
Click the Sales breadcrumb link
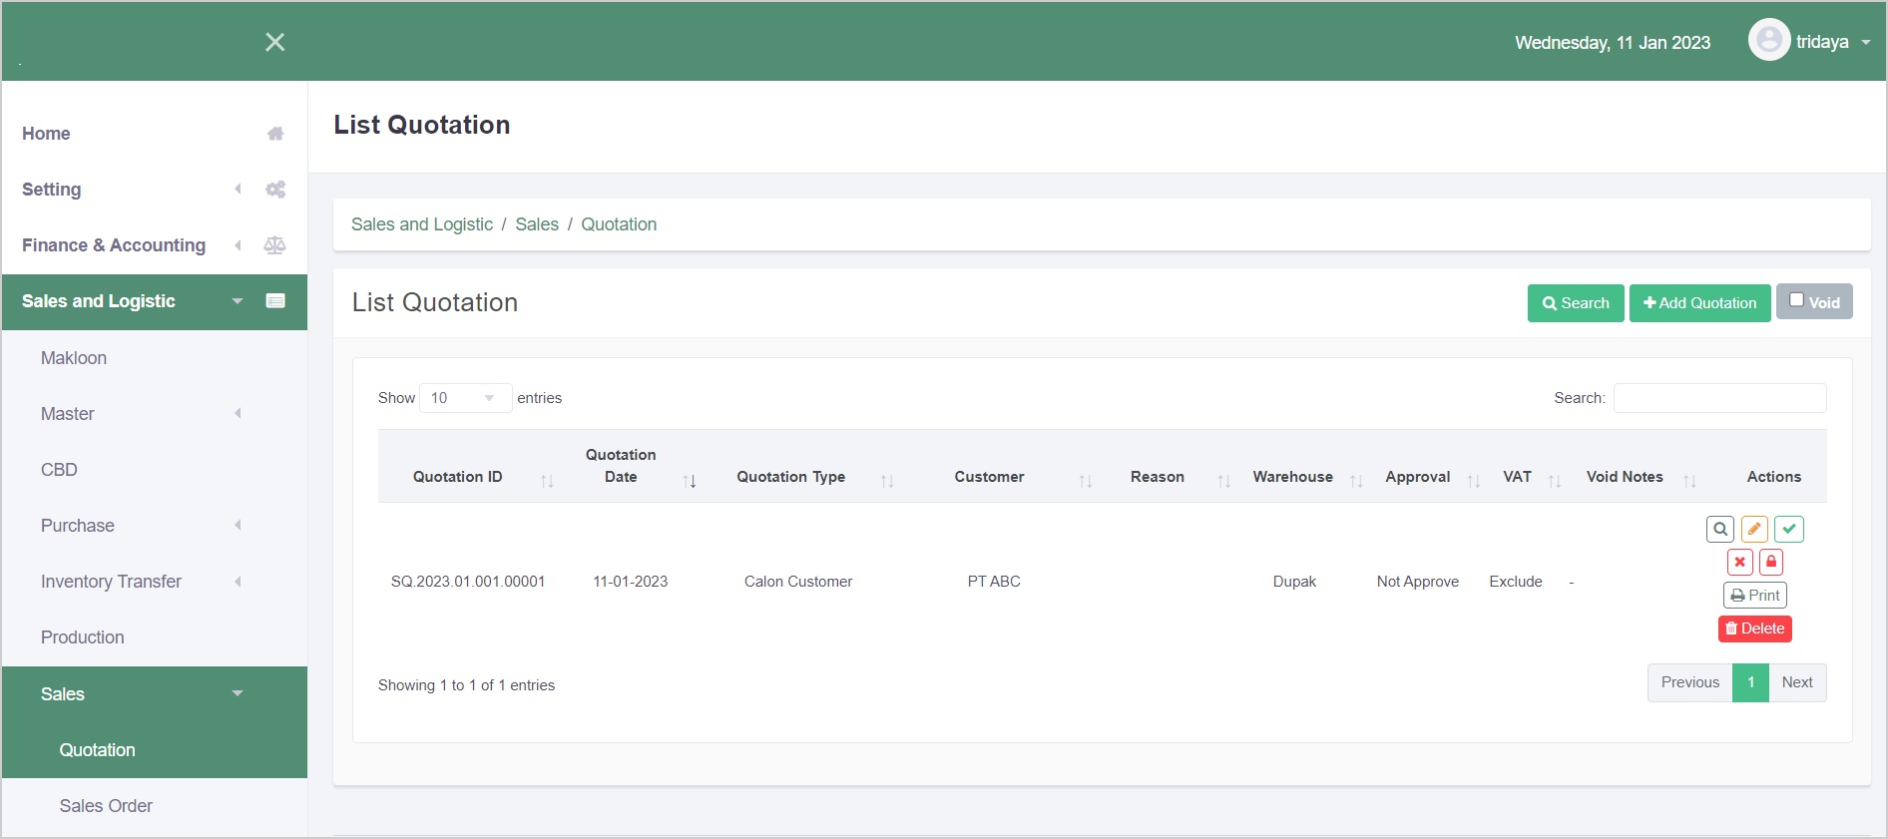(x=537, y=224)
